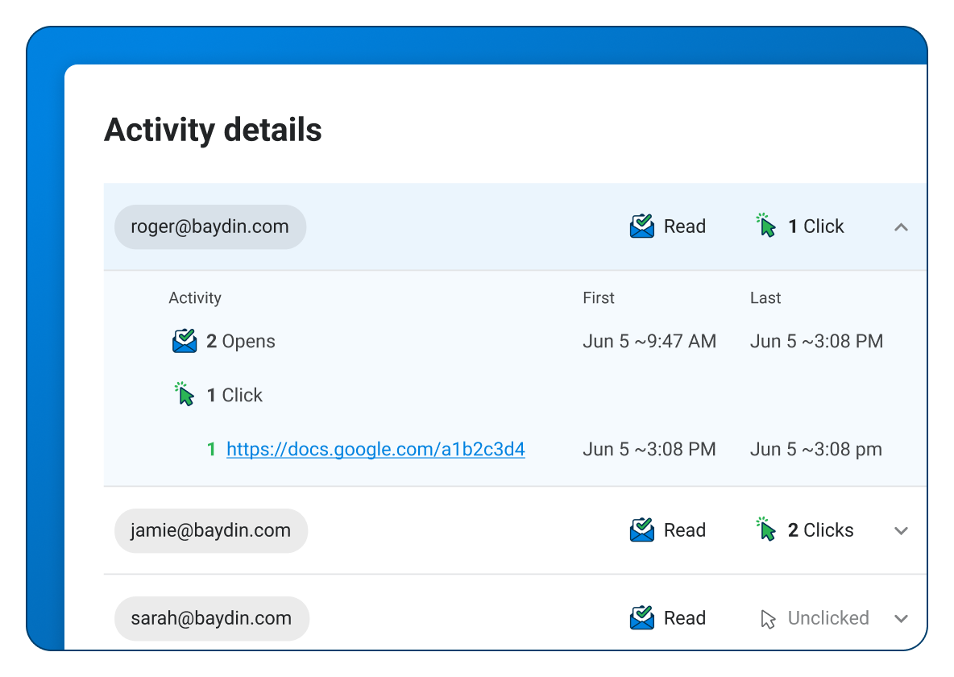Image resolution: width=954 pixels, height=677 pixels.
Task: Click the green cursor icon beside 2 Clicks
Action: coord(766,530)
